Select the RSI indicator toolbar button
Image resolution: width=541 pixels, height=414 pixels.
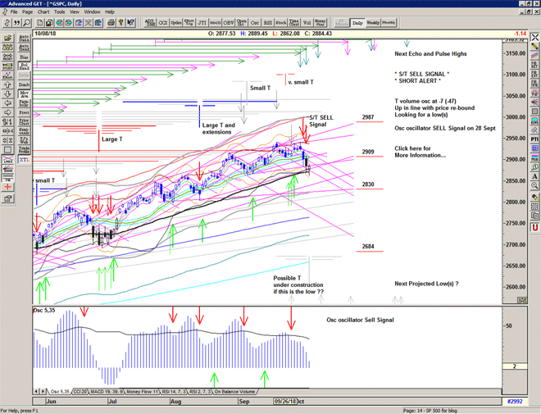(267, 23)
